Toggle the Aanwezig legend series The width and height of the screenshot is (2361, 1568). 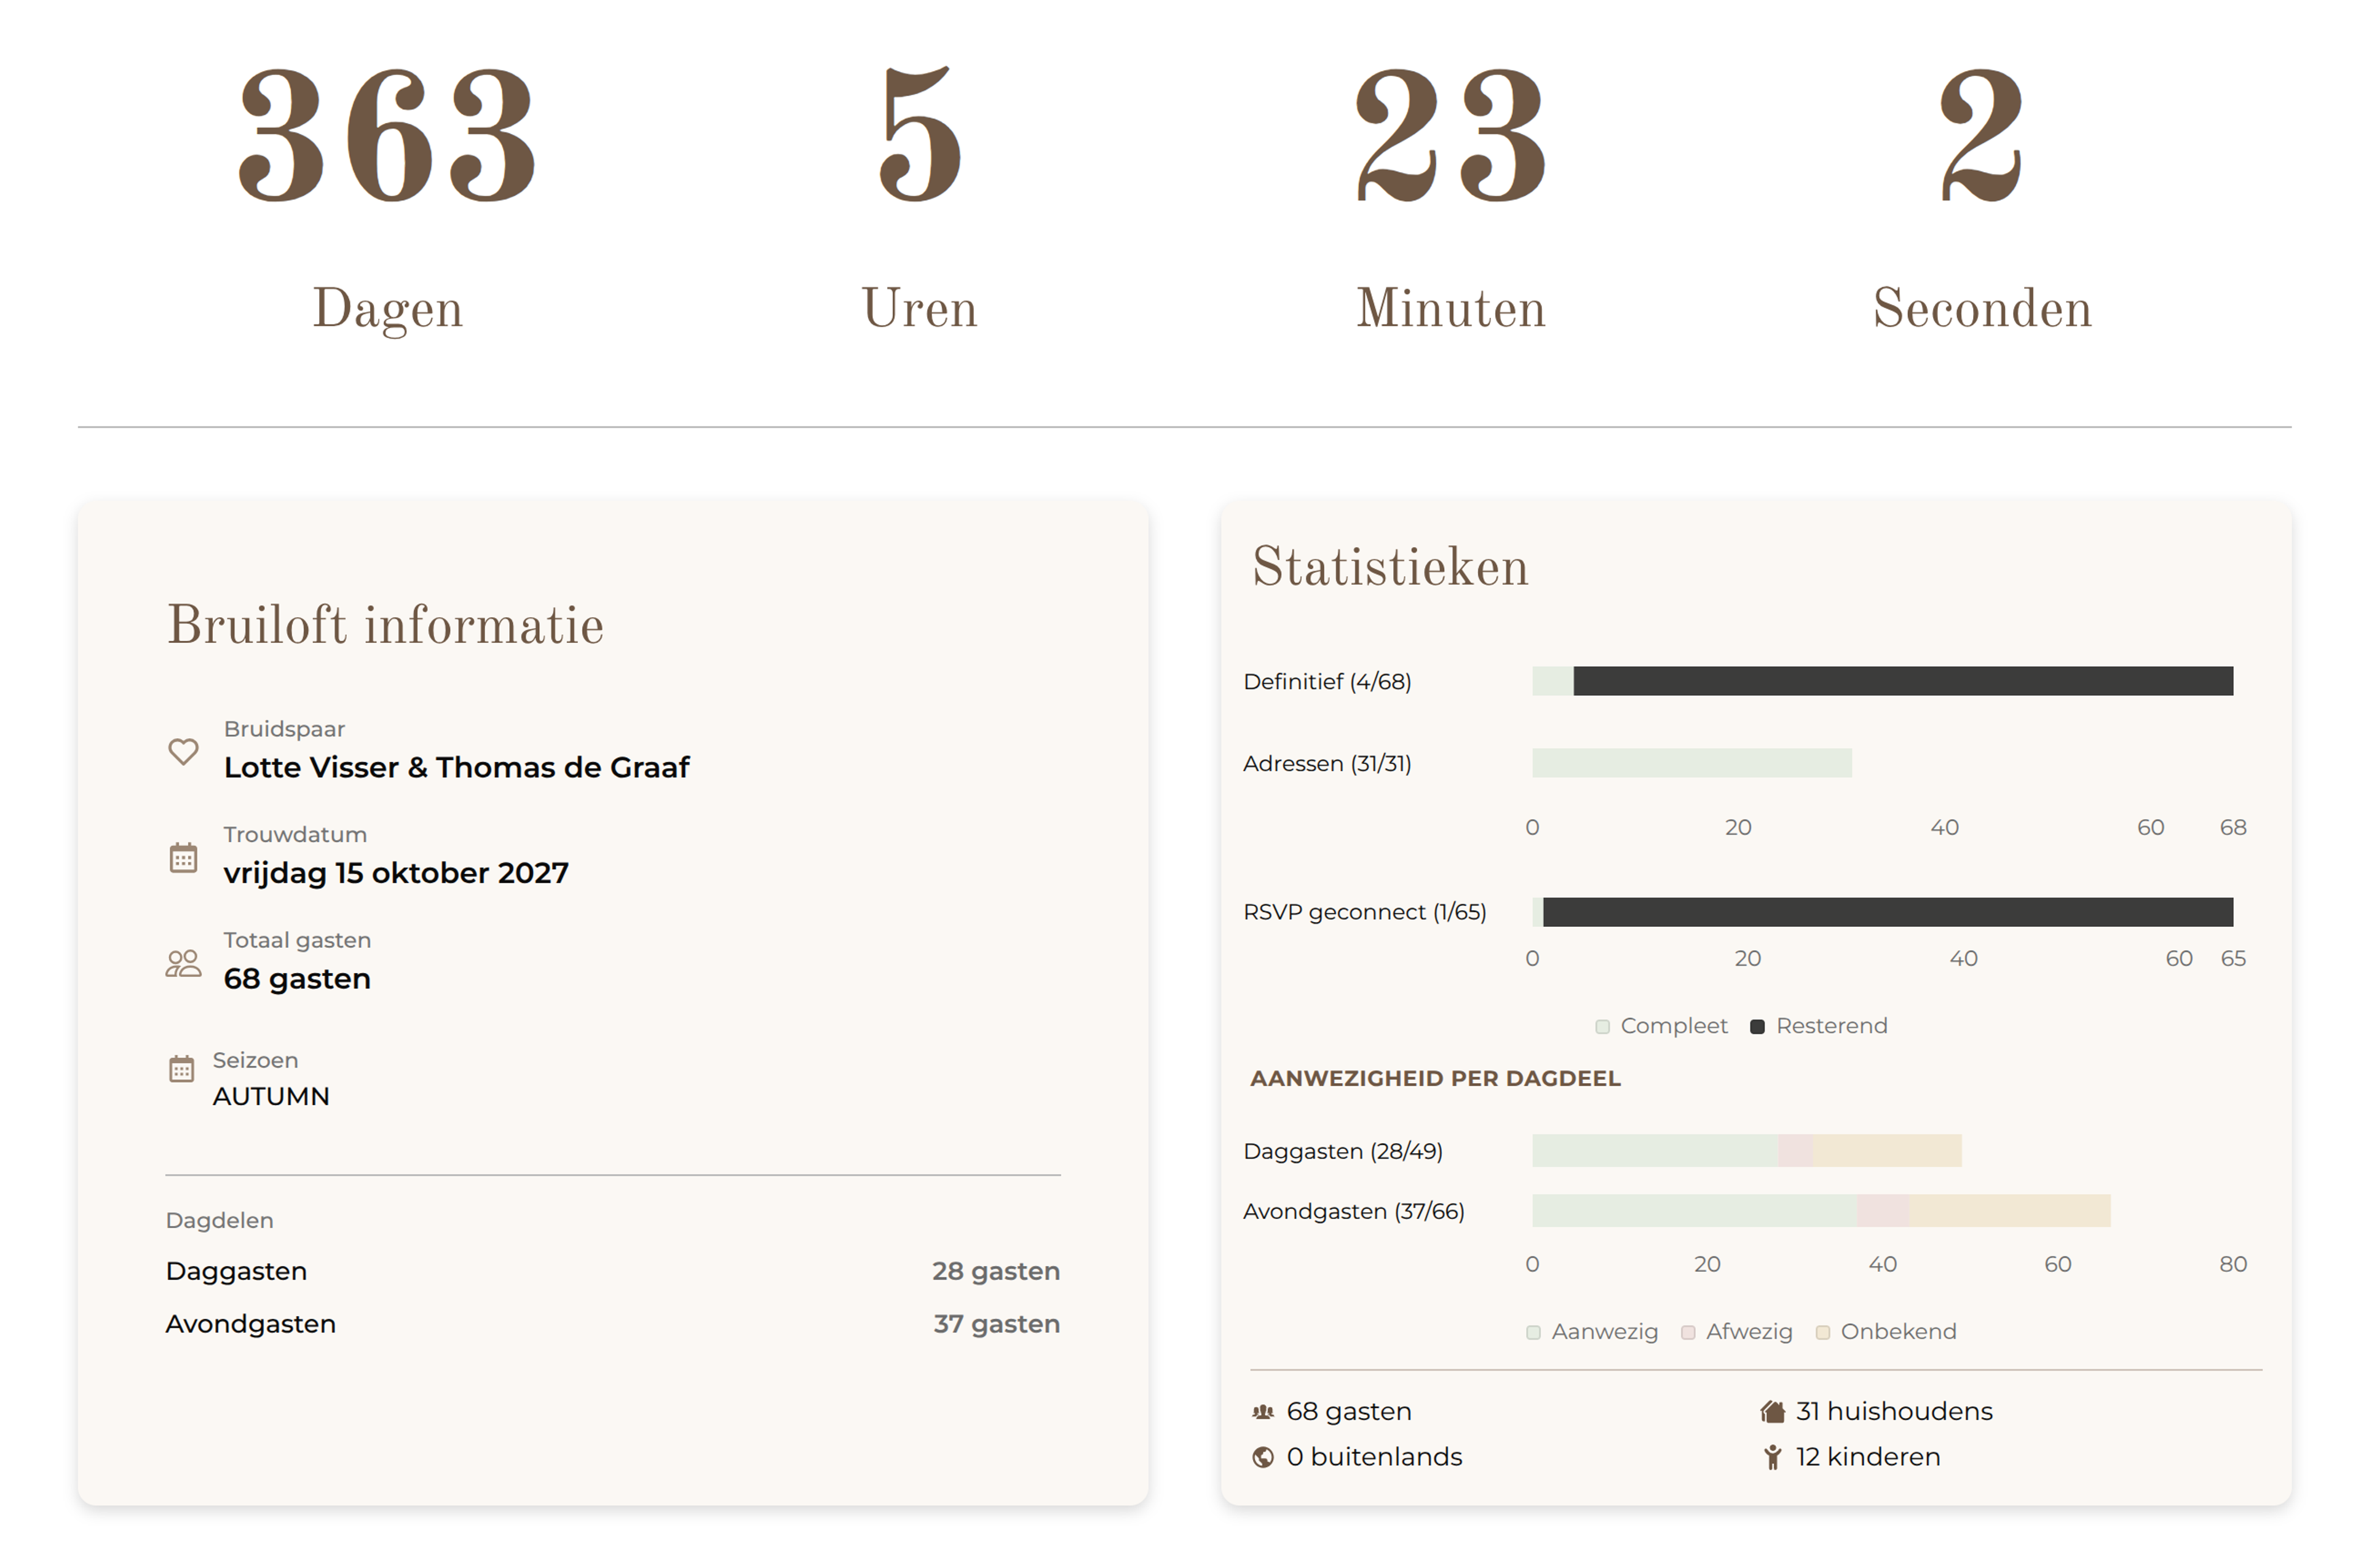point(1592,1332)
